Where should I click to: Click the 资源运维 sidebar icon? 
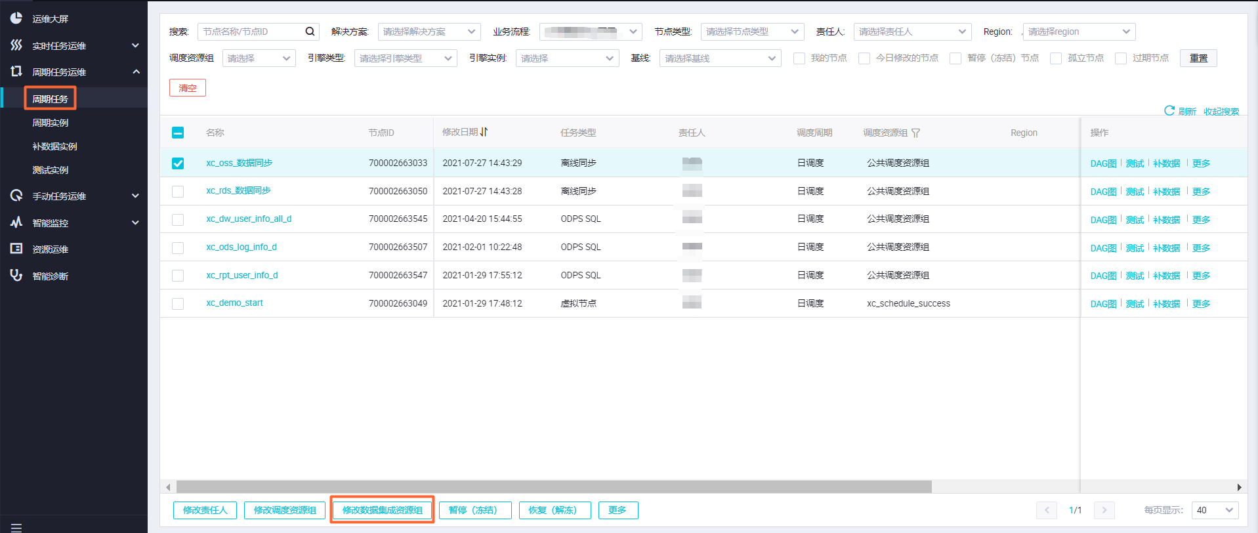click(16, 249)
